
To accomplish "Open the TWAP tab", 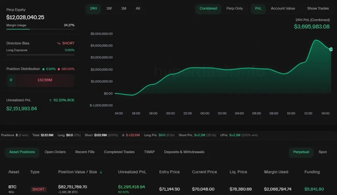I will 149,152.
